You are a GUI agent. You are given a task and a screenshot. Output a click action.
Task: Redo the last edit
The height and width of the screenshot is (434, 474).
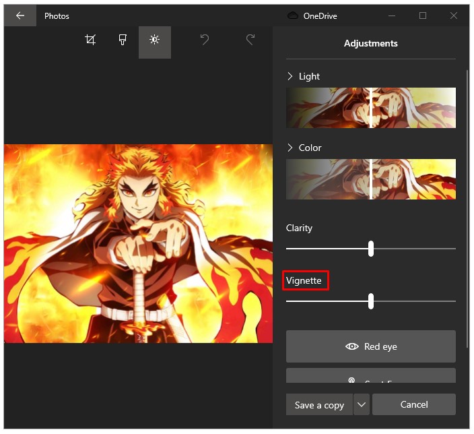[250, 40]
